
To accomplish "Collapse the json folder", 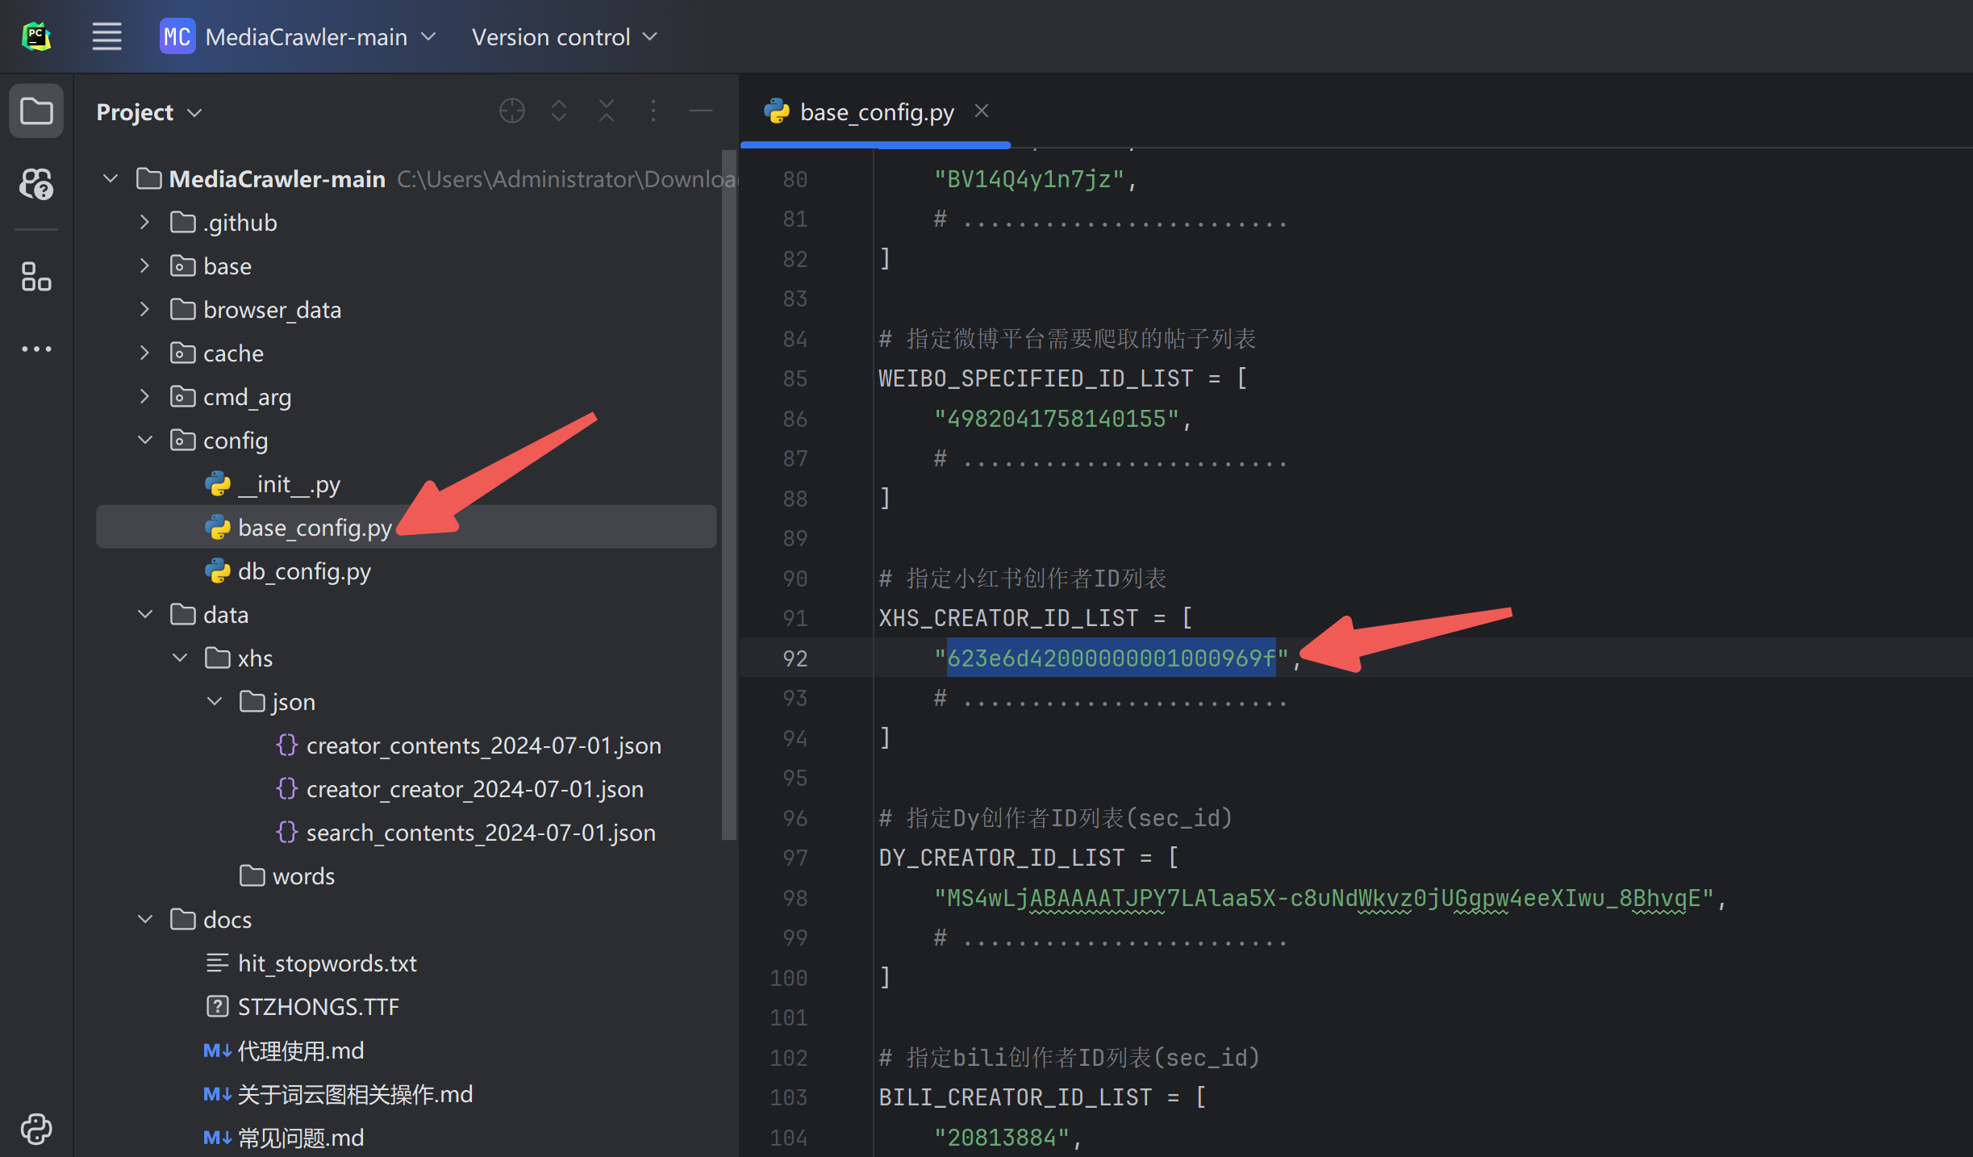I will click(x=215, y=701).
